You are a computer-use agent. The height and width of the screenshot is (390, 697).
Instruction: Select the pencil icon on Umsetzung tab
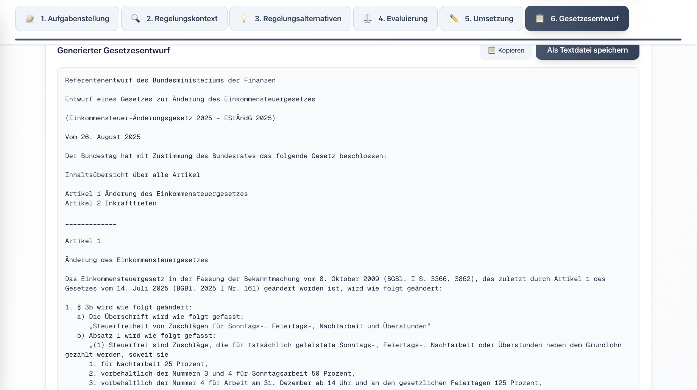(x=454, y=18)
